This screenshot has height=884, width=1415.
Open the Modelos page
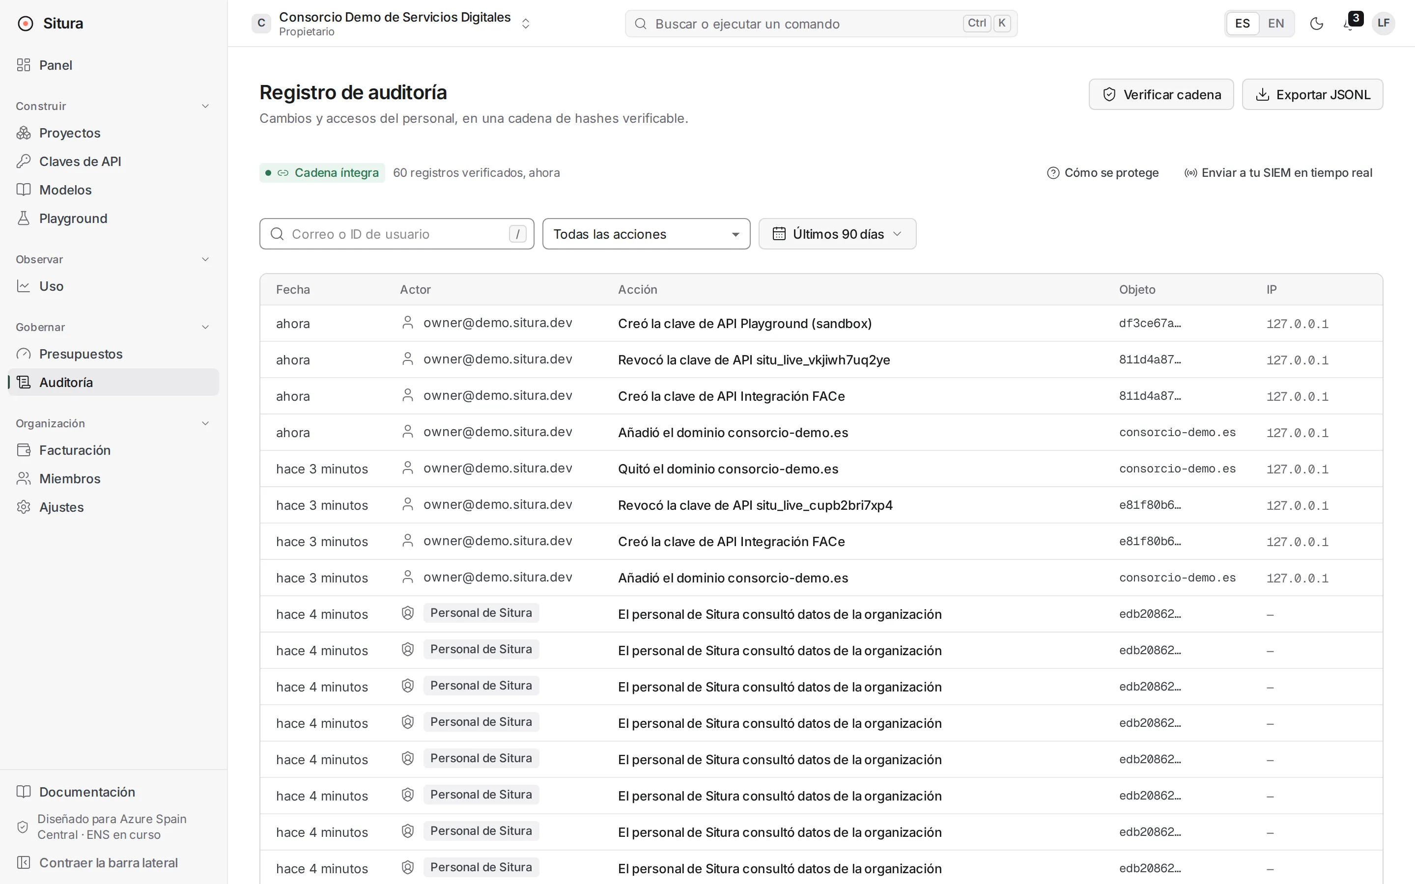pyautogui.click(x=114, y=190)
